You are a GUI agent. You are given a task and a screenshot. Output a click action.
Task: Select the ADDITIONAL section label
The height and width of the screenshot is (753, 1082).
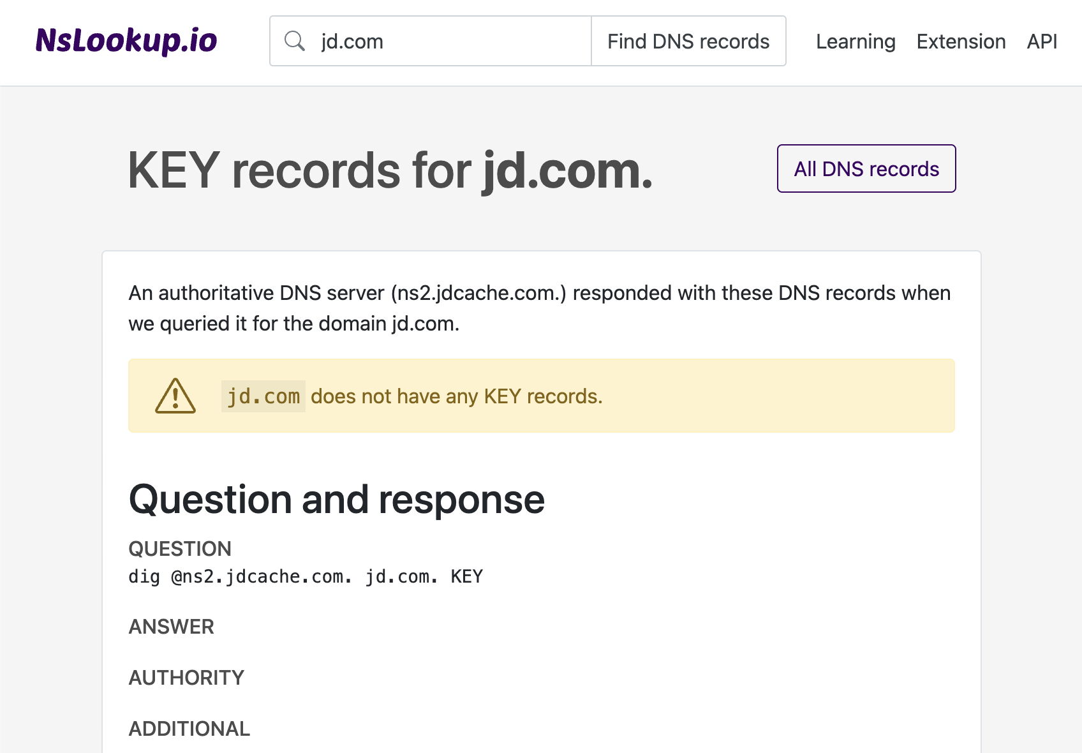click(x=189, y=728)
